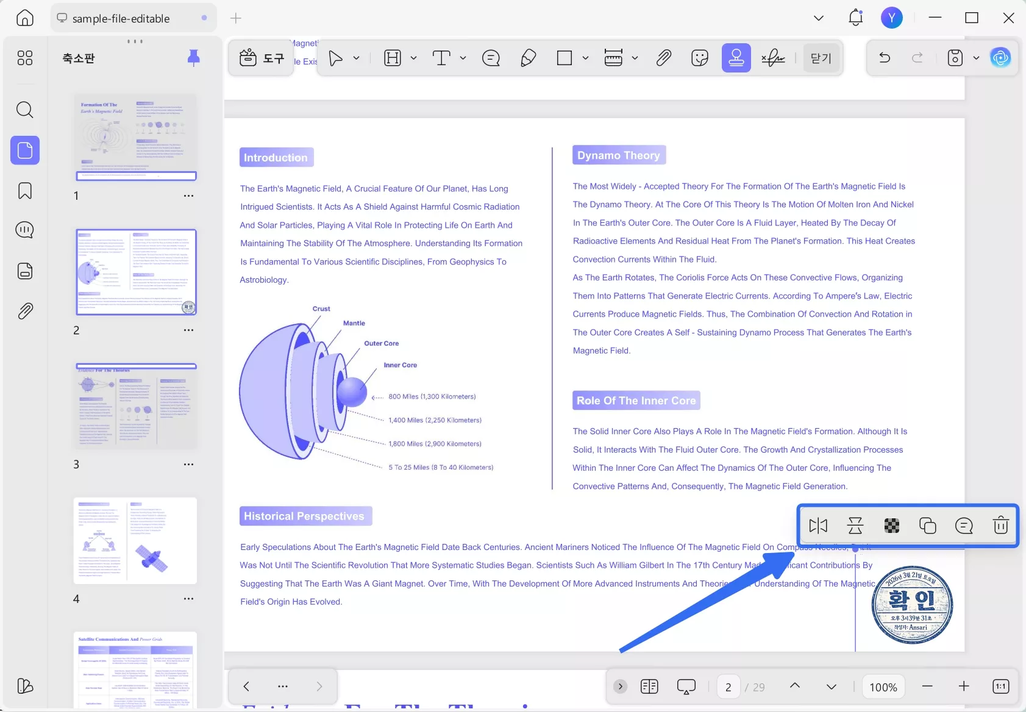Expand the shape tool dropdown arrow
1026x712 pixels.
(585, 58)
